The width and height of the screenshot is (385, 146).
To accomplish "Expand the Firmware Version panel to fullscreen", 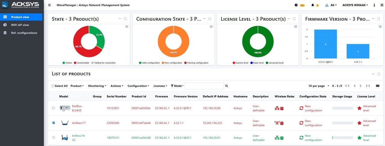I will pos(379,19).
